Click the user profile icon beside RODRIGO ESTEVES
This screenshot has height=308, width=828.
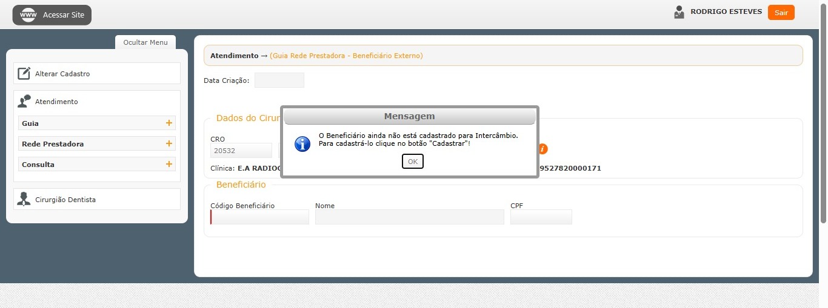679,12
